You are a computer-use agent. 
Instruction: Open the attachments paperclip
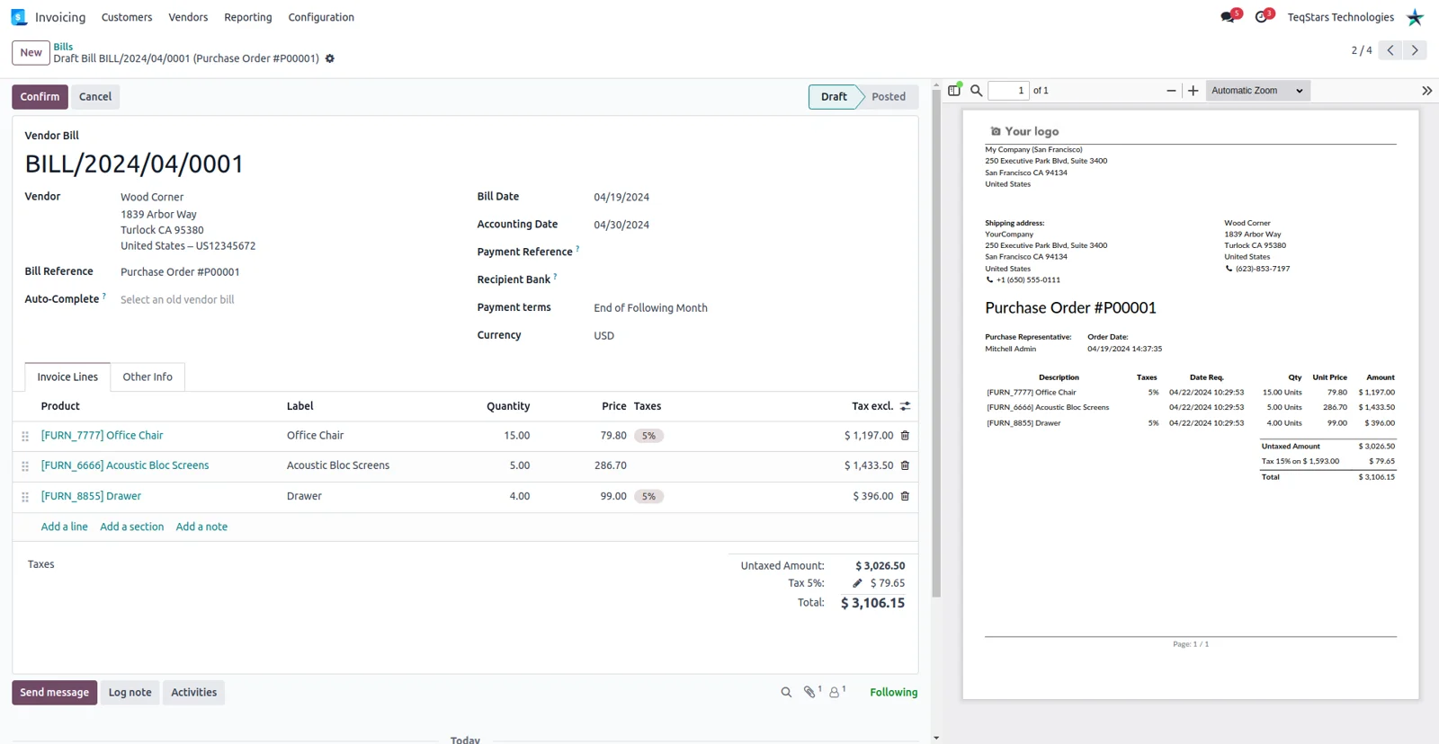(x=809, y=693)
